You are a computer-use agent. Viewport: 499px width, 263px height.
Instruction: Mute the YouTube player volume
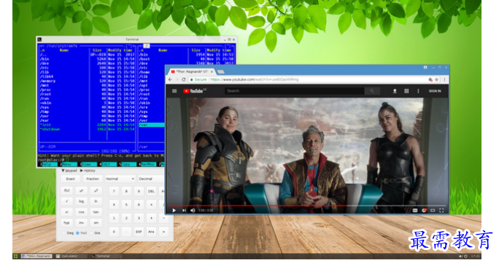coord(193,211)
